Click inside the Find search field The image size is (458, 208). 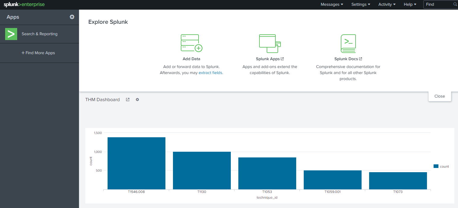(x=438, y=5)
